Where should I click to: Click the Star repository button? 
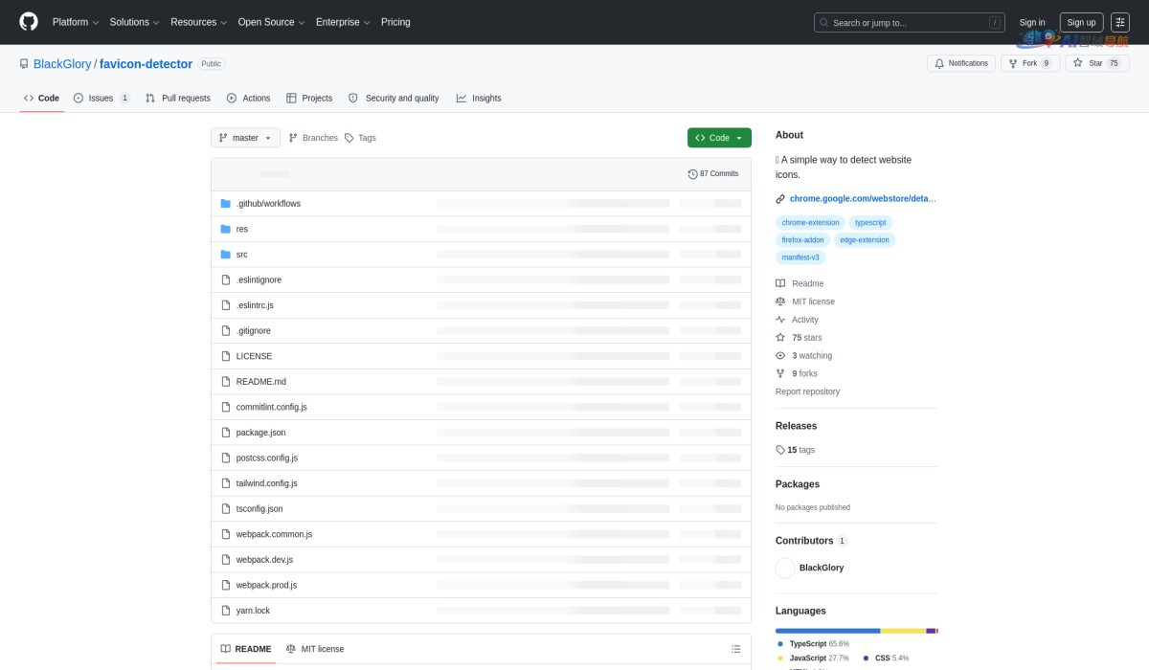click(1096, 63)
